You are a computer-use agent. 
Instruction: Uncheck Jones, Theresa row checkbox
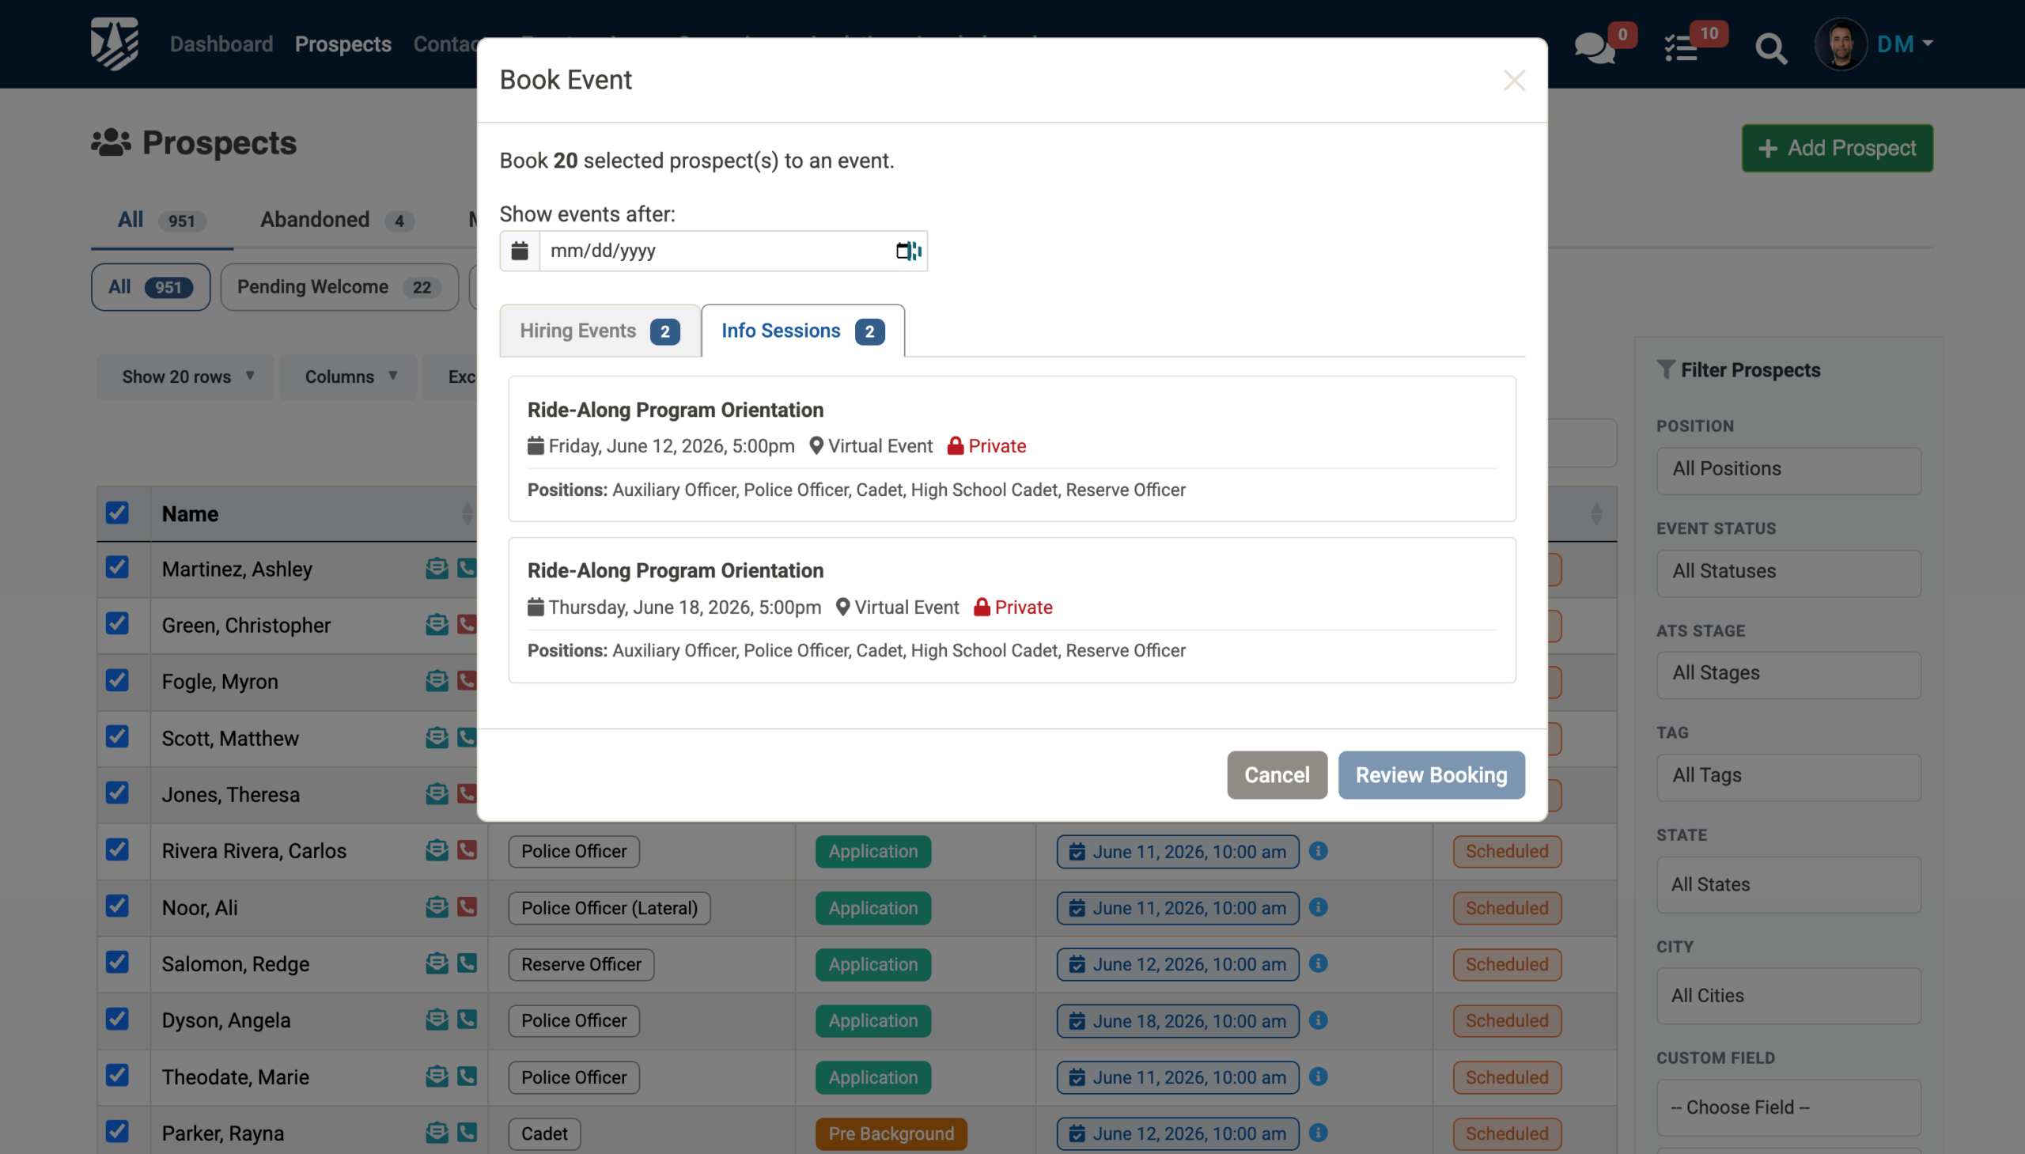pos(117,793)
